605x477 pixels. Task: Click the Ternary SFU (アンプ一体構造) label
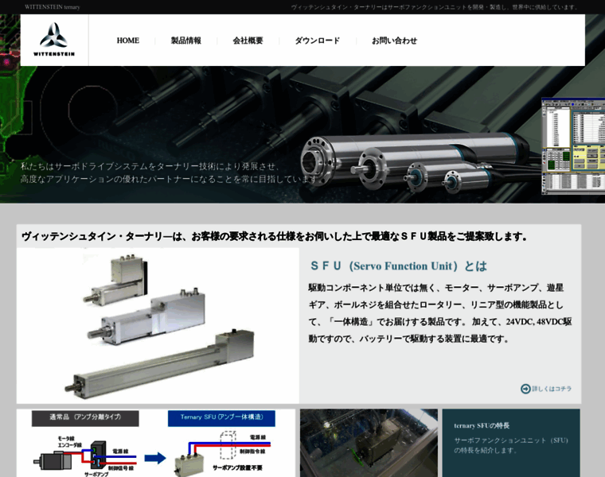pos(221,417)
